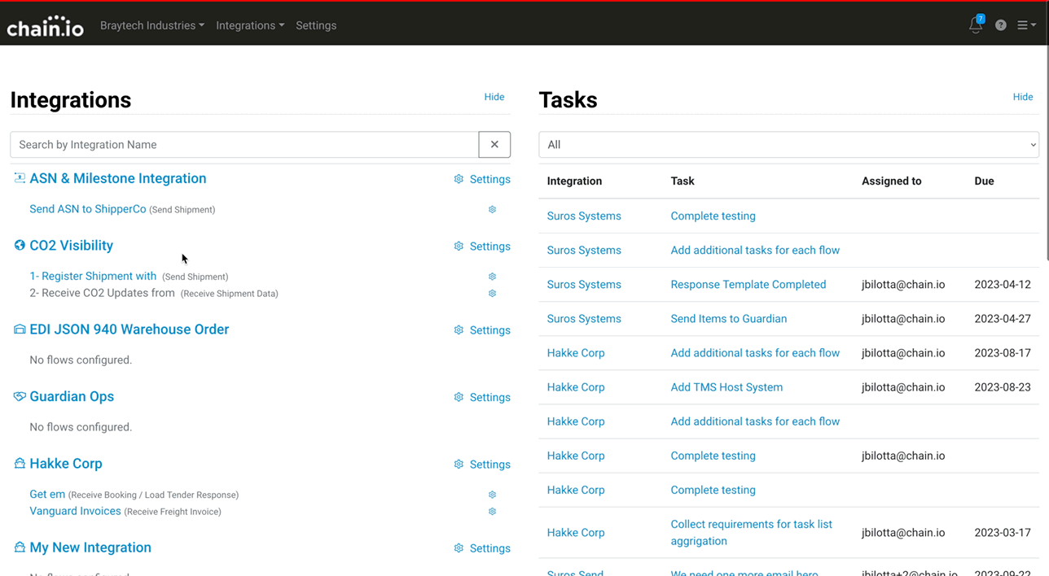The height and width of the screenshot is (576, 1049).
Task: Click the Integration column header
Action: pos(574,181)
